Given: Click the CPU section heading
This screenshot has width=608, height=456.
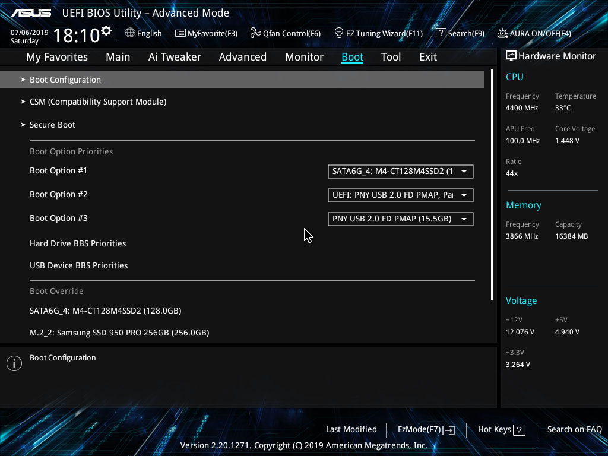Looking at the screenshot, I should (x=515, y=77).
